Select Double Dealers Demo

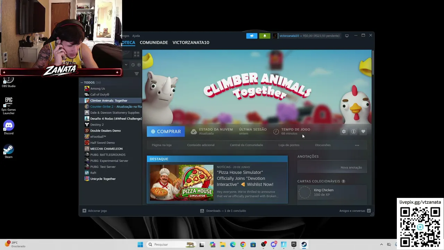[x=105, y=131]
